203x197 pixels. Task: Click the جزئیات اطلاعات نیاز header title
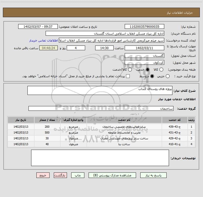pyautogui.click(x=180, y=13)
